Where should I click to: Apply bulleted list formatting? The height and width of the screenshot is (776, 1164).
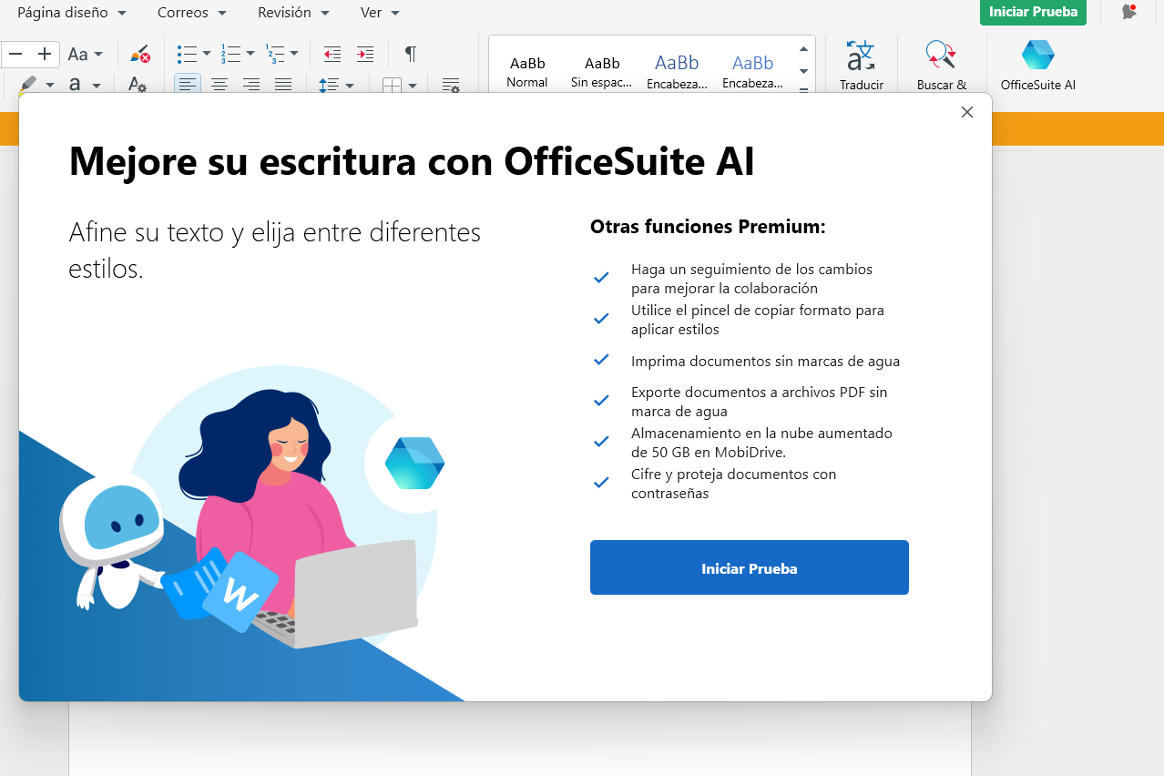[x=187, y=55]
